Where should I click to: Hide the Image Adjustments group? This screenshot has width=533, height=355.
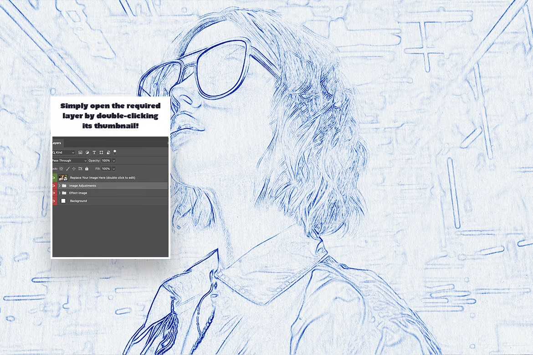(53, 185)
